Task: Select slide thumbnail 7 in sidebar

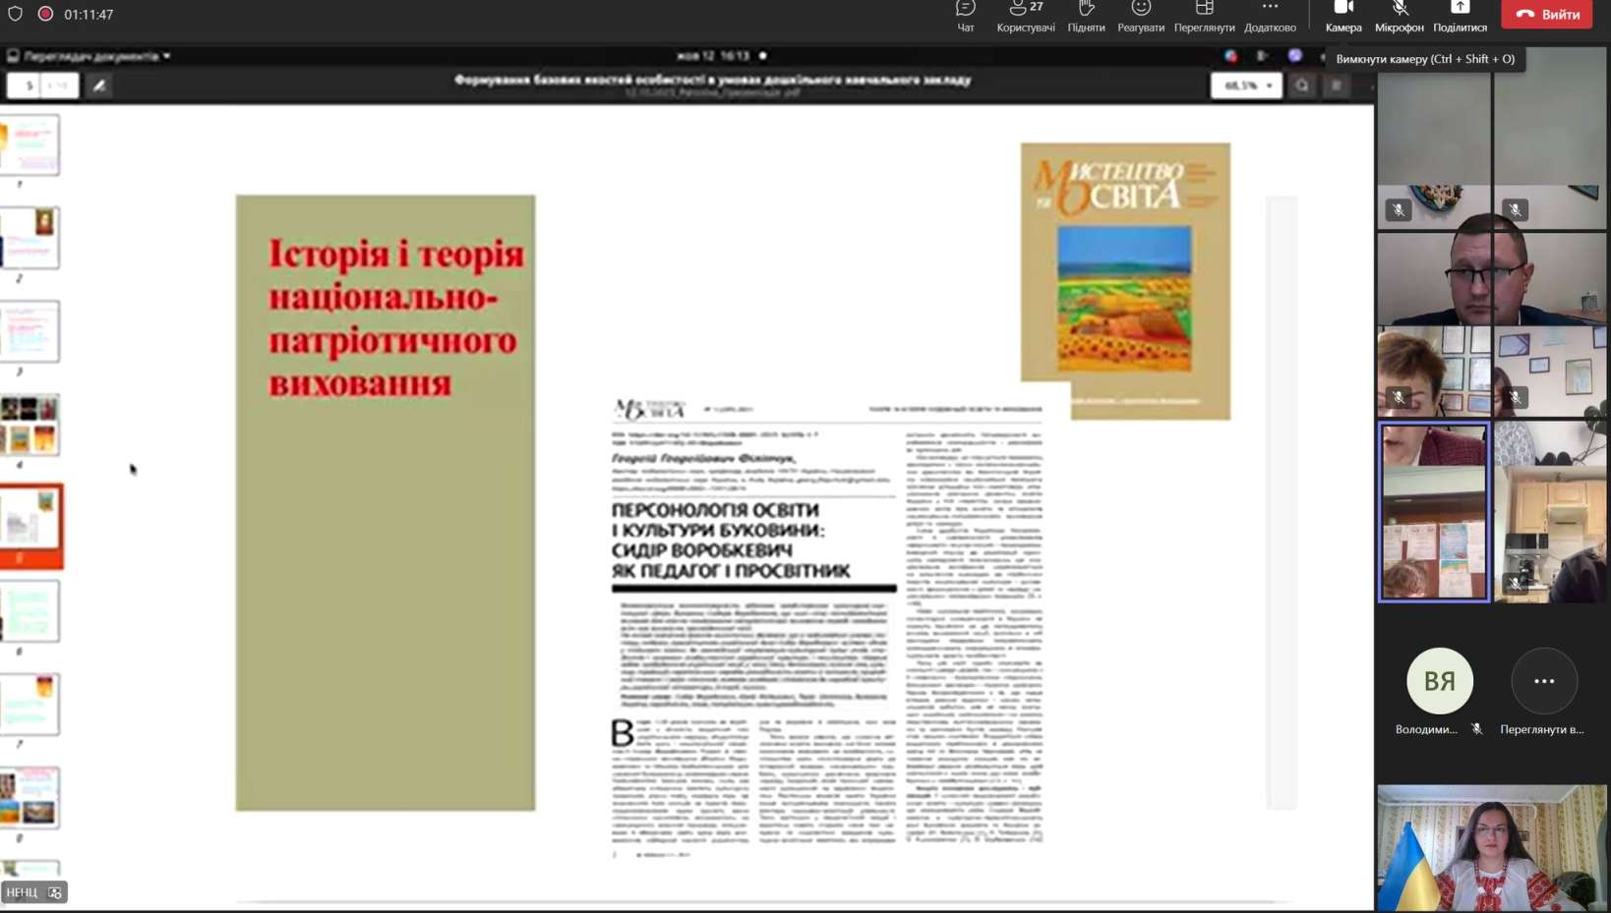Action: (30, 705)
